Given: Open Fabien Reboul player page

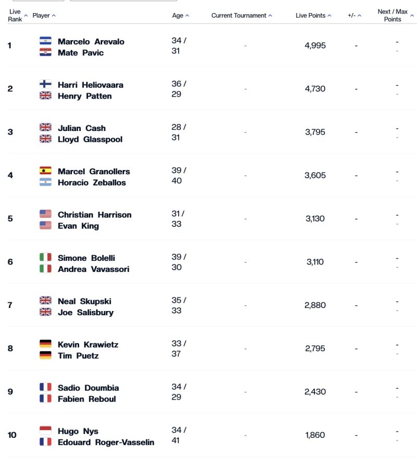Looking at the screenshot, I should pos(87,399).
